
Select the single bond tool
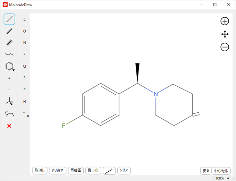click(x=9, y=19)
